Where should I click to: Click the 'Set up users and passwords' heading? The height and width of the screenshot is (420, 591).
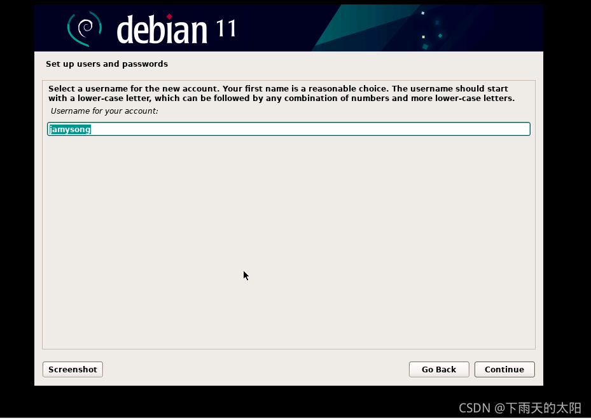coord(107,64)
